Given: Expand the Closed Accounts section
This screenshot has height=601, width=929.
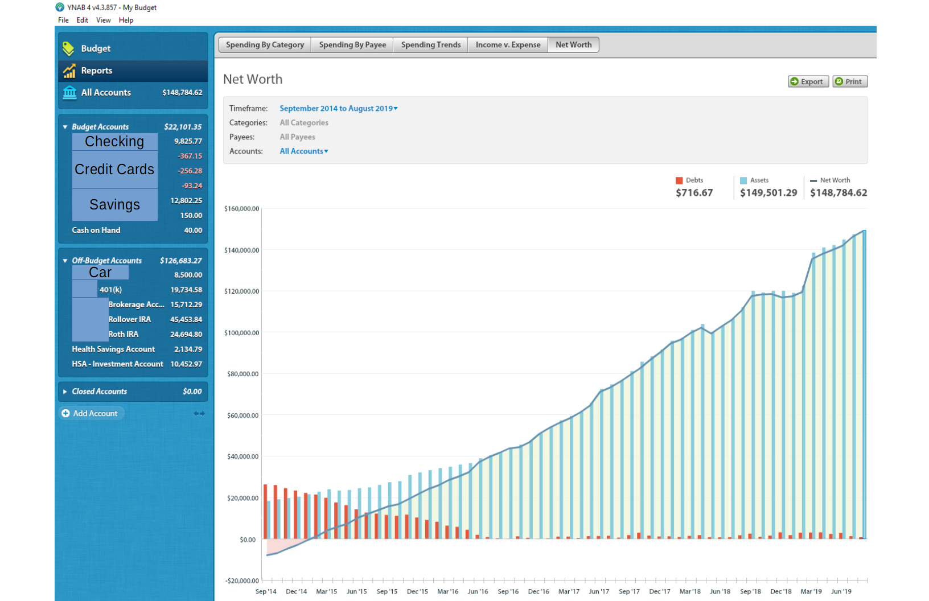Looking at the screenshot, I should (x=65, y=391).
